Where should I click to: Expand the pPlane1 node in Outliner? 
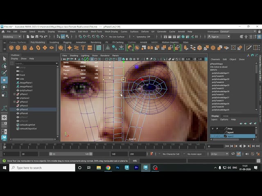click(15, 94)
